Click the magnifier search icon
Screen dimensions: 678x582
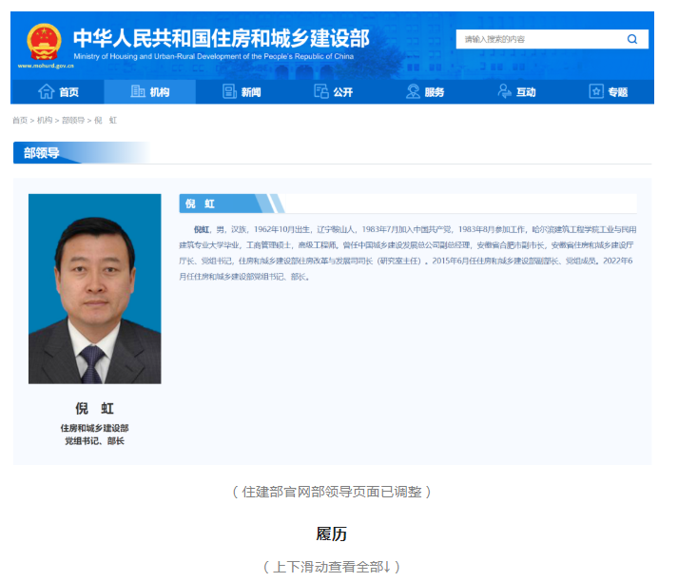pos(632,39)
